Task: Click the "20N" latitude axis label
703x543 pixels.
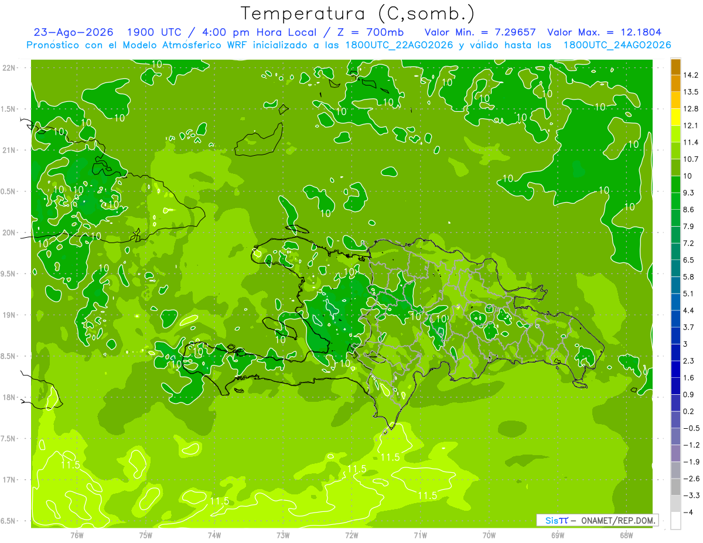Action: click(x=8, y=233)
